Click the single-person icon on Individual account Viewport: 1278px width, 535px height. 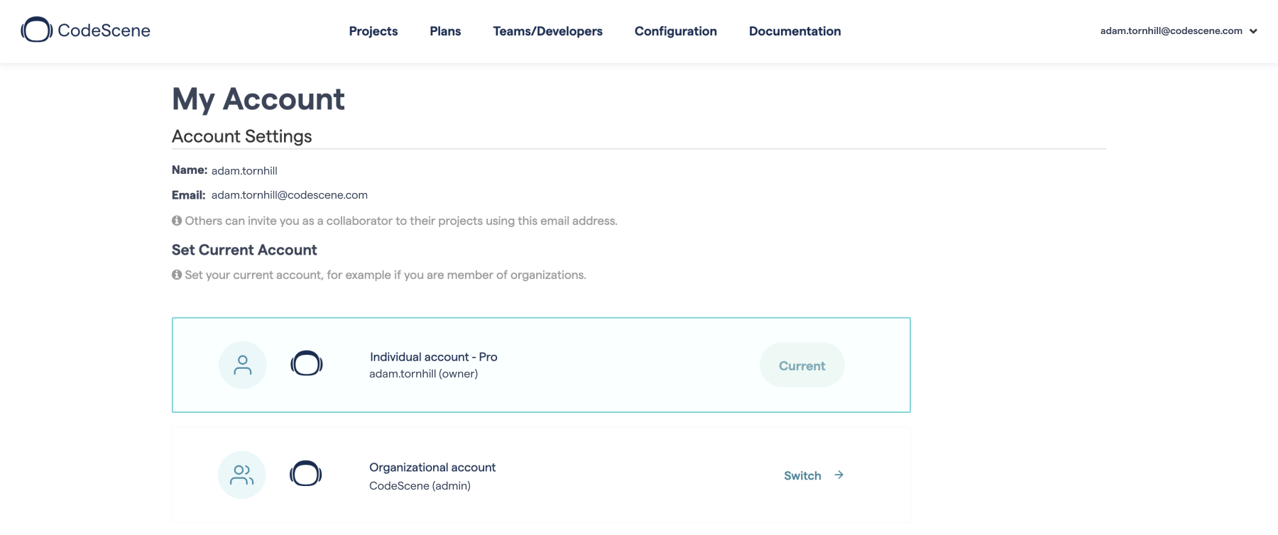pos(243,365)
